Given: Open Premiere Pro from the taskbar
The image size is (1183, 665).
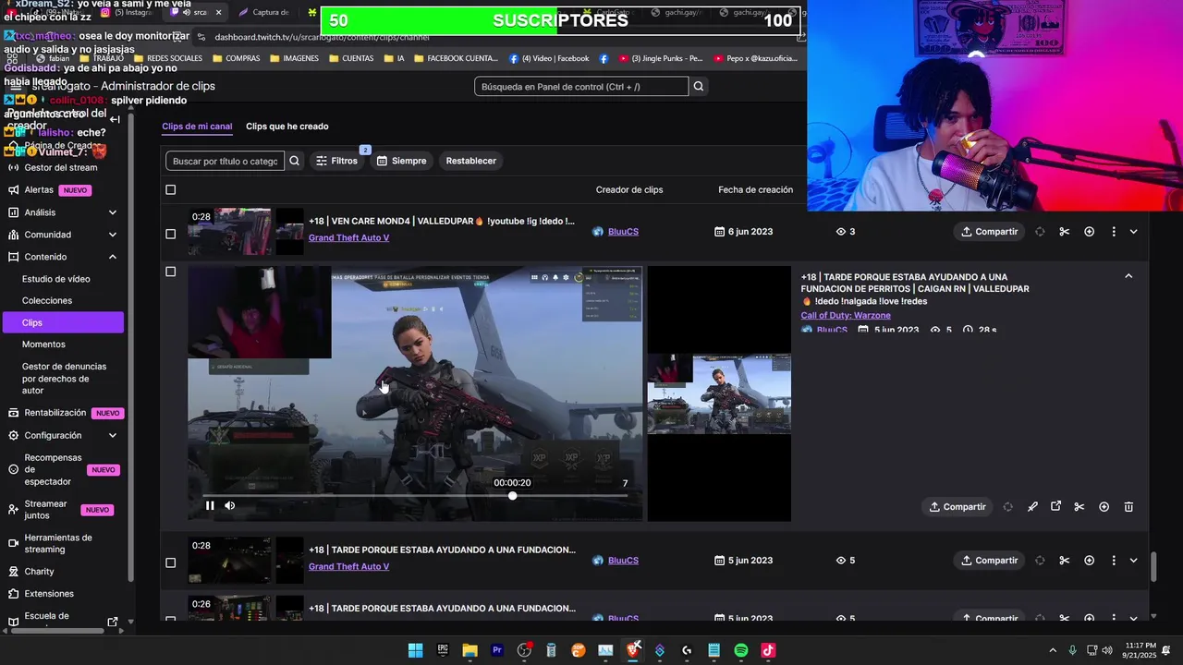Looking at the screenshot, I should pyautogui.click(x=497, y=650).
